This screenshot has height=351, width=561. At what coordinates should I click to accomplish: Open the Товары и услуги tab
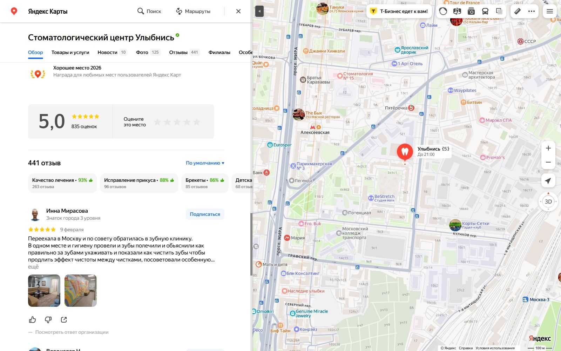point(70,52)
